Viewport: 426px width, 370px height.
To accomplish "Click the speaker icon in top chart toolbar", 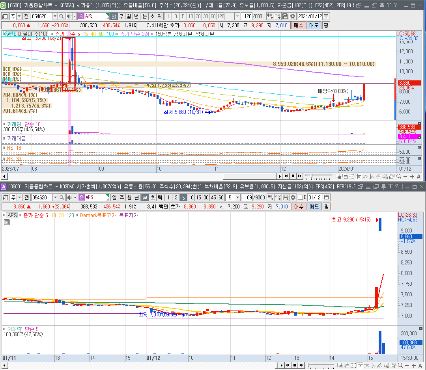I will pos(69,16).
